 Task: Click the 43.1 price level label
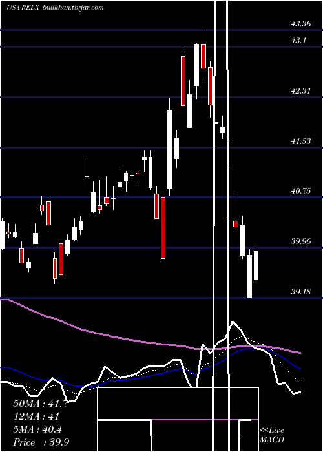click(x=298, y=41)
